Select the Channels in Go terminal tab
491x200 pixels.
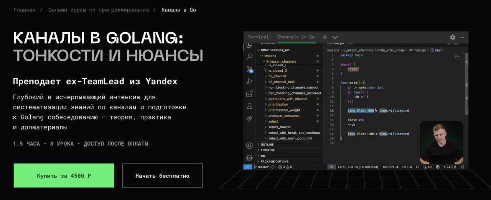296,37
